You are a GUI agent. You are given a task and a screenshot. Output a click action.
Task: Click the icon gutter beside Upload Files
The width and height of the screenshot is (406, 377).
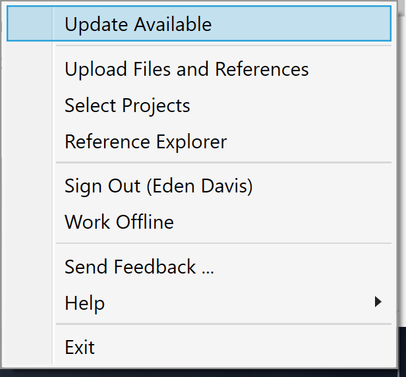tap(30, 69)
